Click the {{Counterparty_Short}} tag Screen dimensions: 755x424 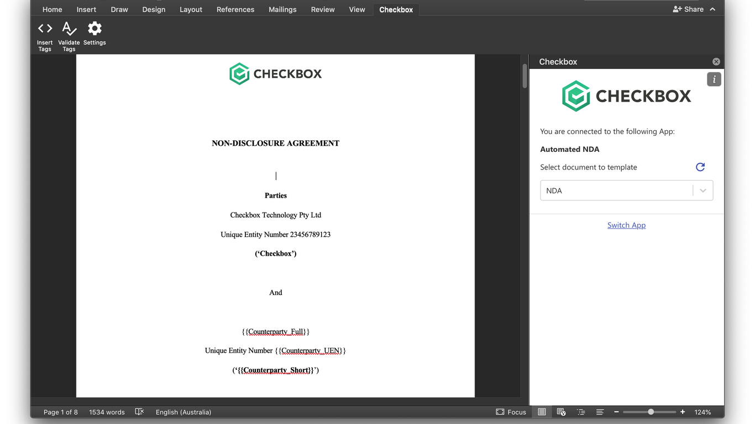275,370
